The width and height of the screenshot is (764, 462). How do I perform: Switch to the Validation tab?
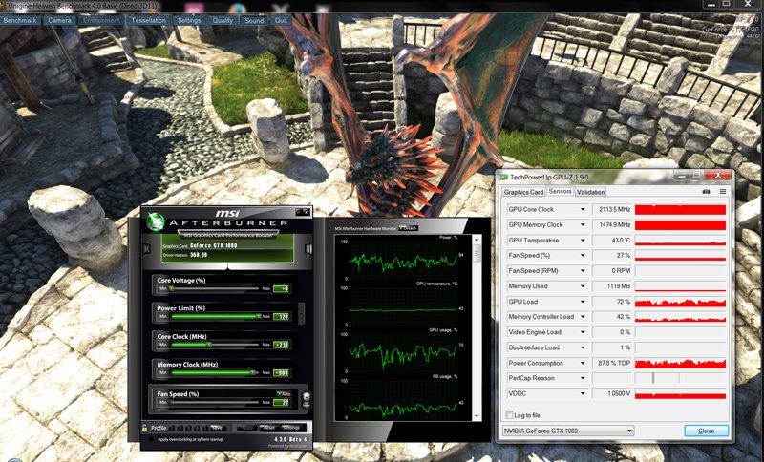tap(590, 192)
